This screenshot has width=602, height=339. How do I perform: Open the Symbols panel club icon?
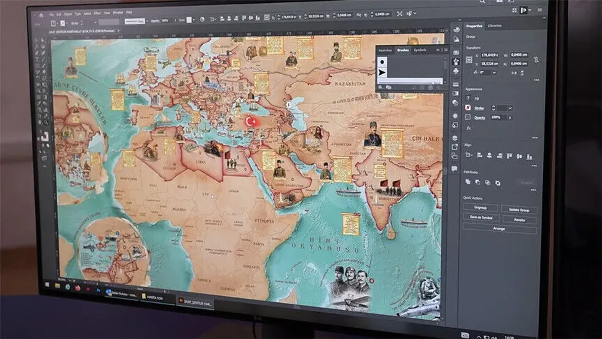[x=456, y=71]
